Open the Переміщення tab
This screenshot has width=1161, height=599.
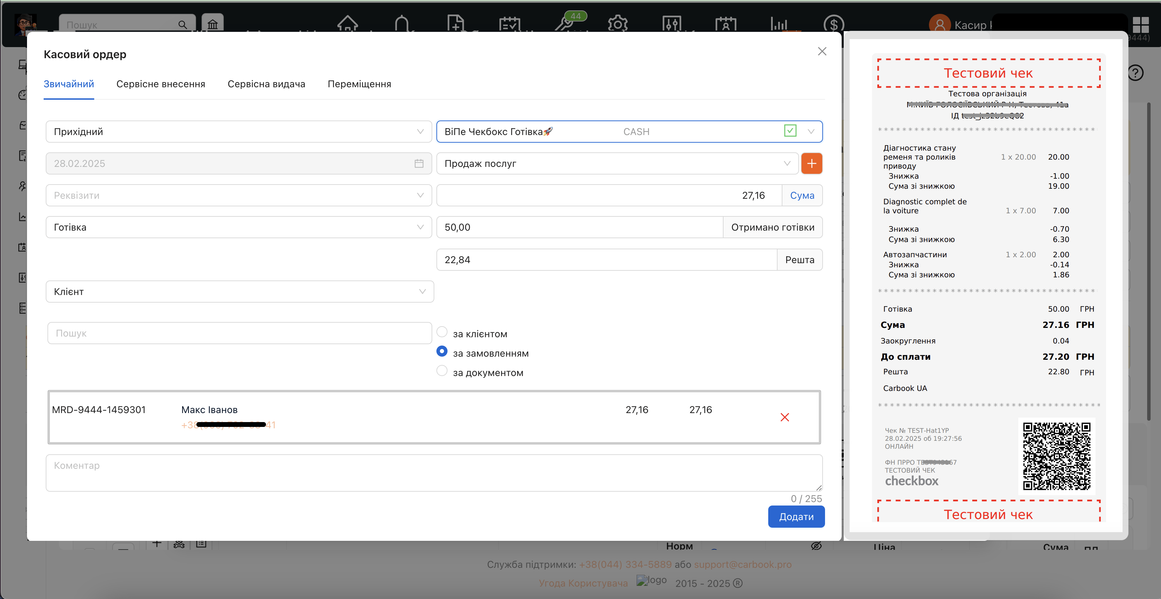(359, 84)
